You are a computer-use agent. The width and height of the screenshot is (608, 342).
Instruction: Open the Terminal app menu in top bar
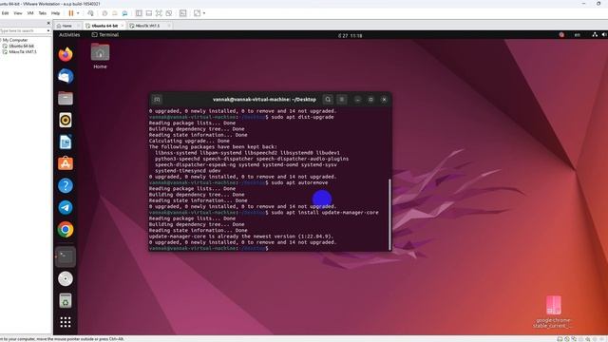[x=105, y=35]
